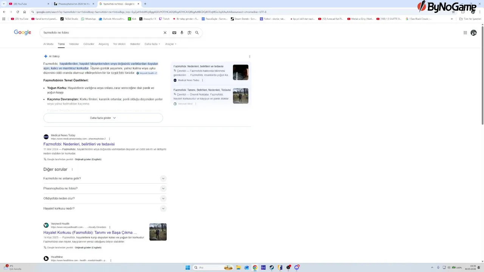Open Chrome from the taskbar
Image resolution: width=484 pixels, height=272 pixels.
255,267
